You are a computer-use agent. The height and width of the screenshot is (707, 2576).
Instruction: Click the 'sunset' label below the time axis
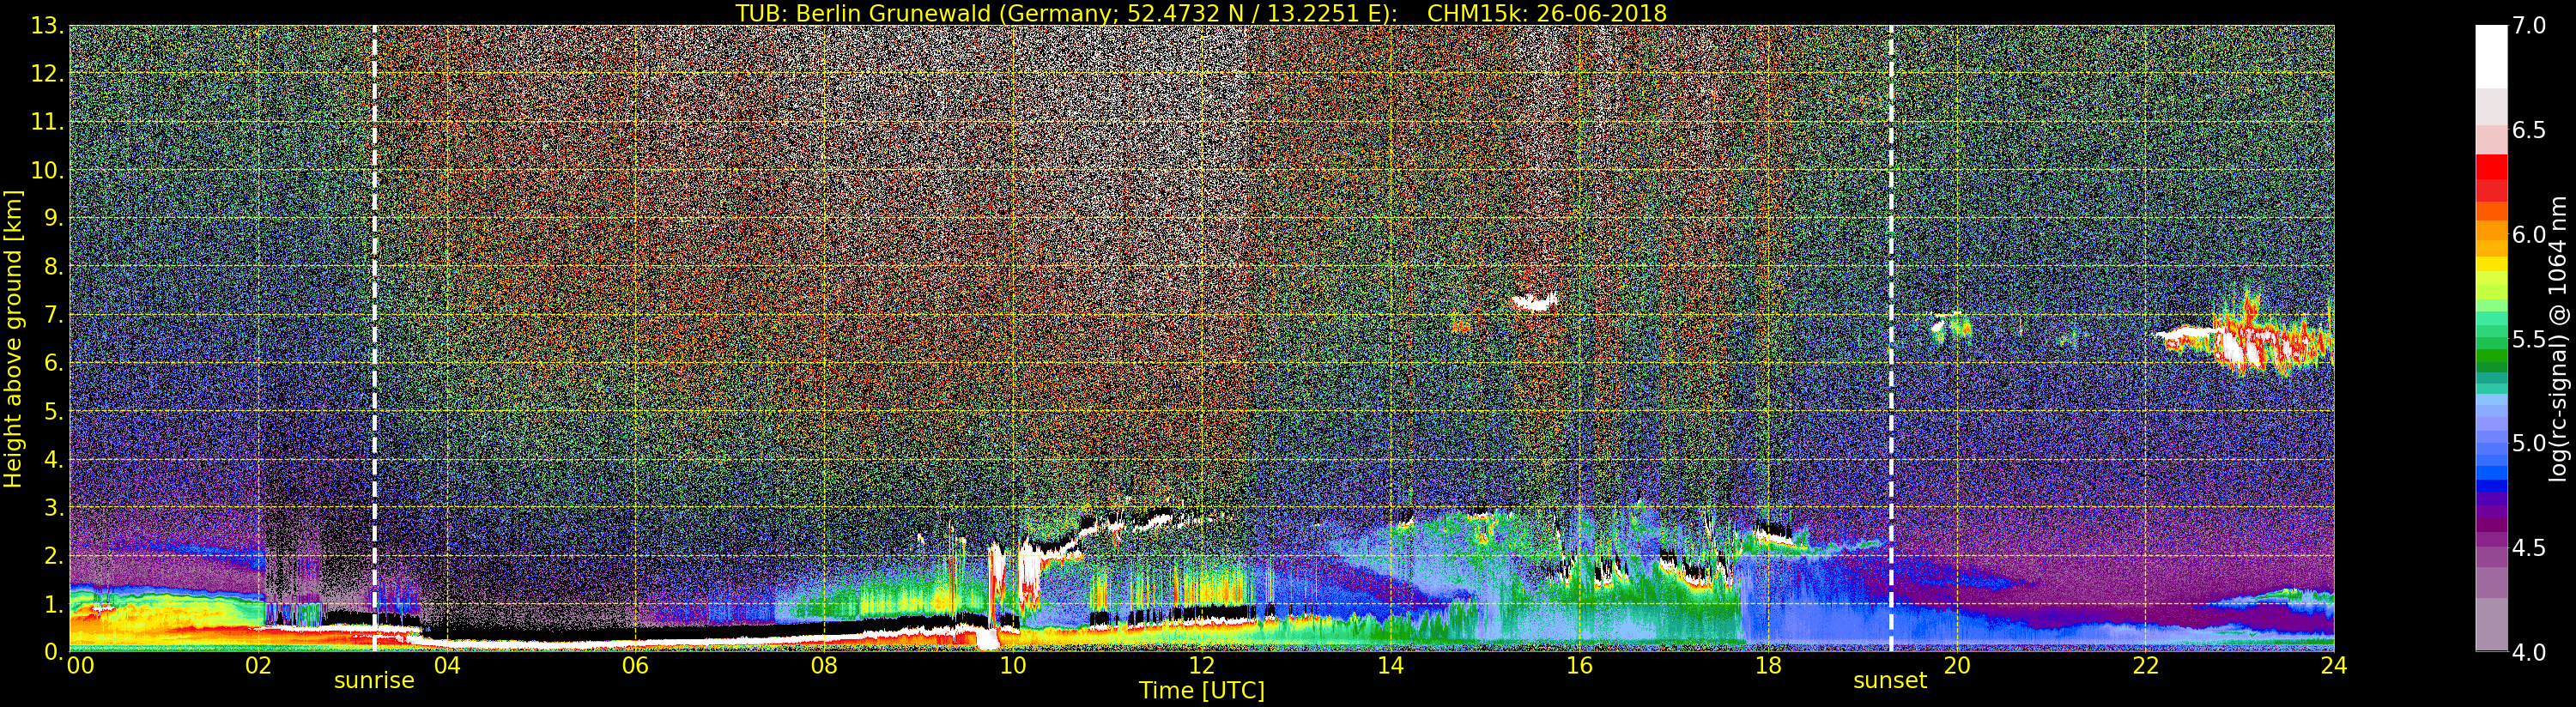(x=1890, y=681)
